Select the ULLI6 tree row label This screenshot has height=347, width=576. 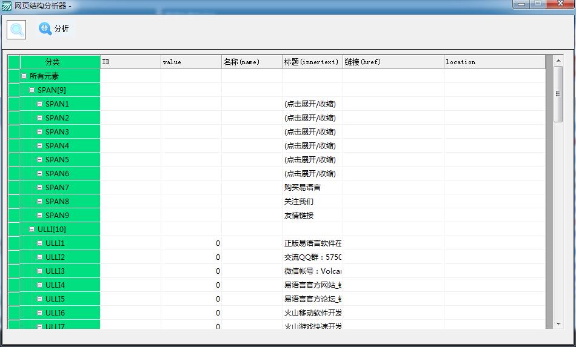[x=55, y=313]
